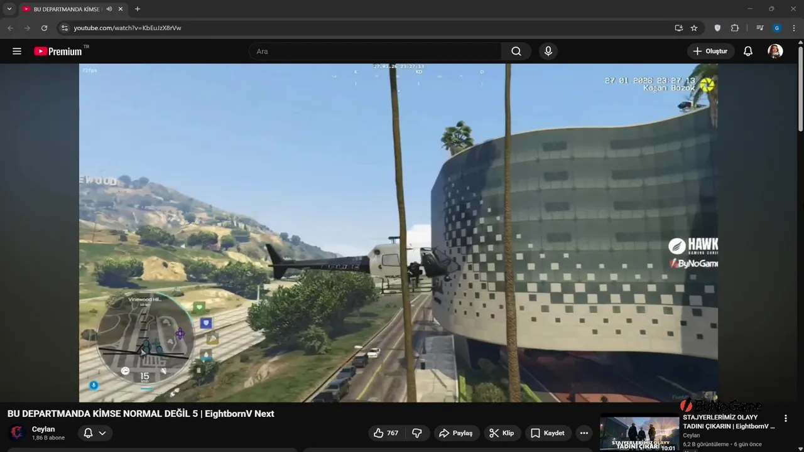
Task: Open the account avatar menu
Action: (775, 51)
